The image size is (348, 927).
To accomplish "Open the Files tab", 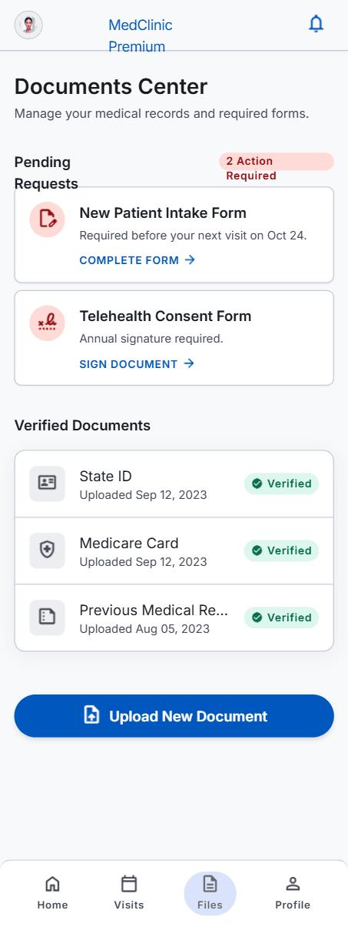I will point(210,893).
